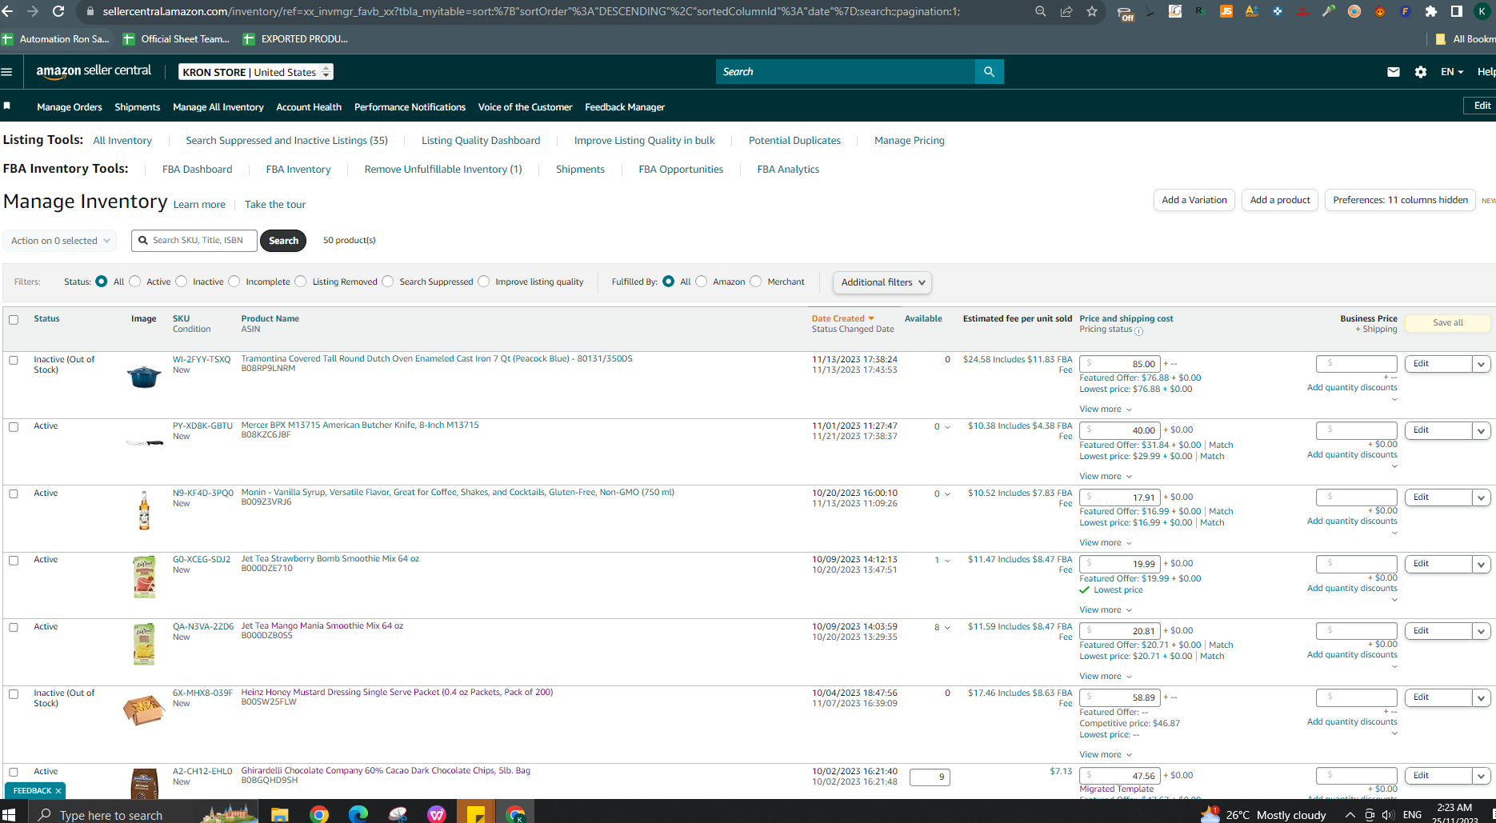Open the Manage Orders menu

click(x=70, y=107)
